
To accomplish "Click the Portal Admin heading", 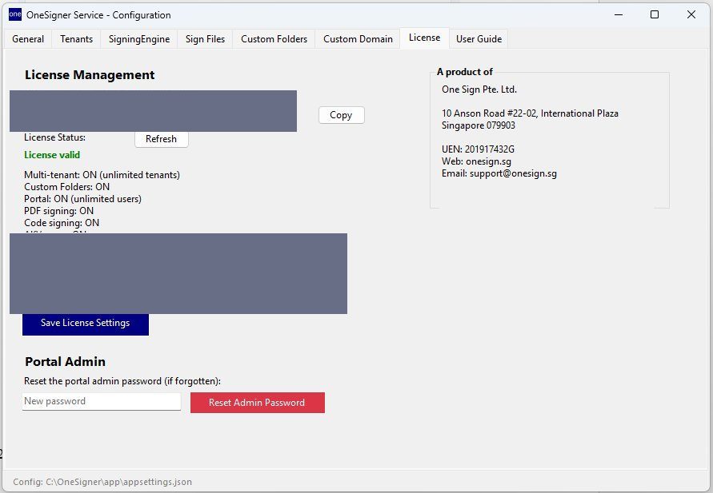I will coord(65,362).
